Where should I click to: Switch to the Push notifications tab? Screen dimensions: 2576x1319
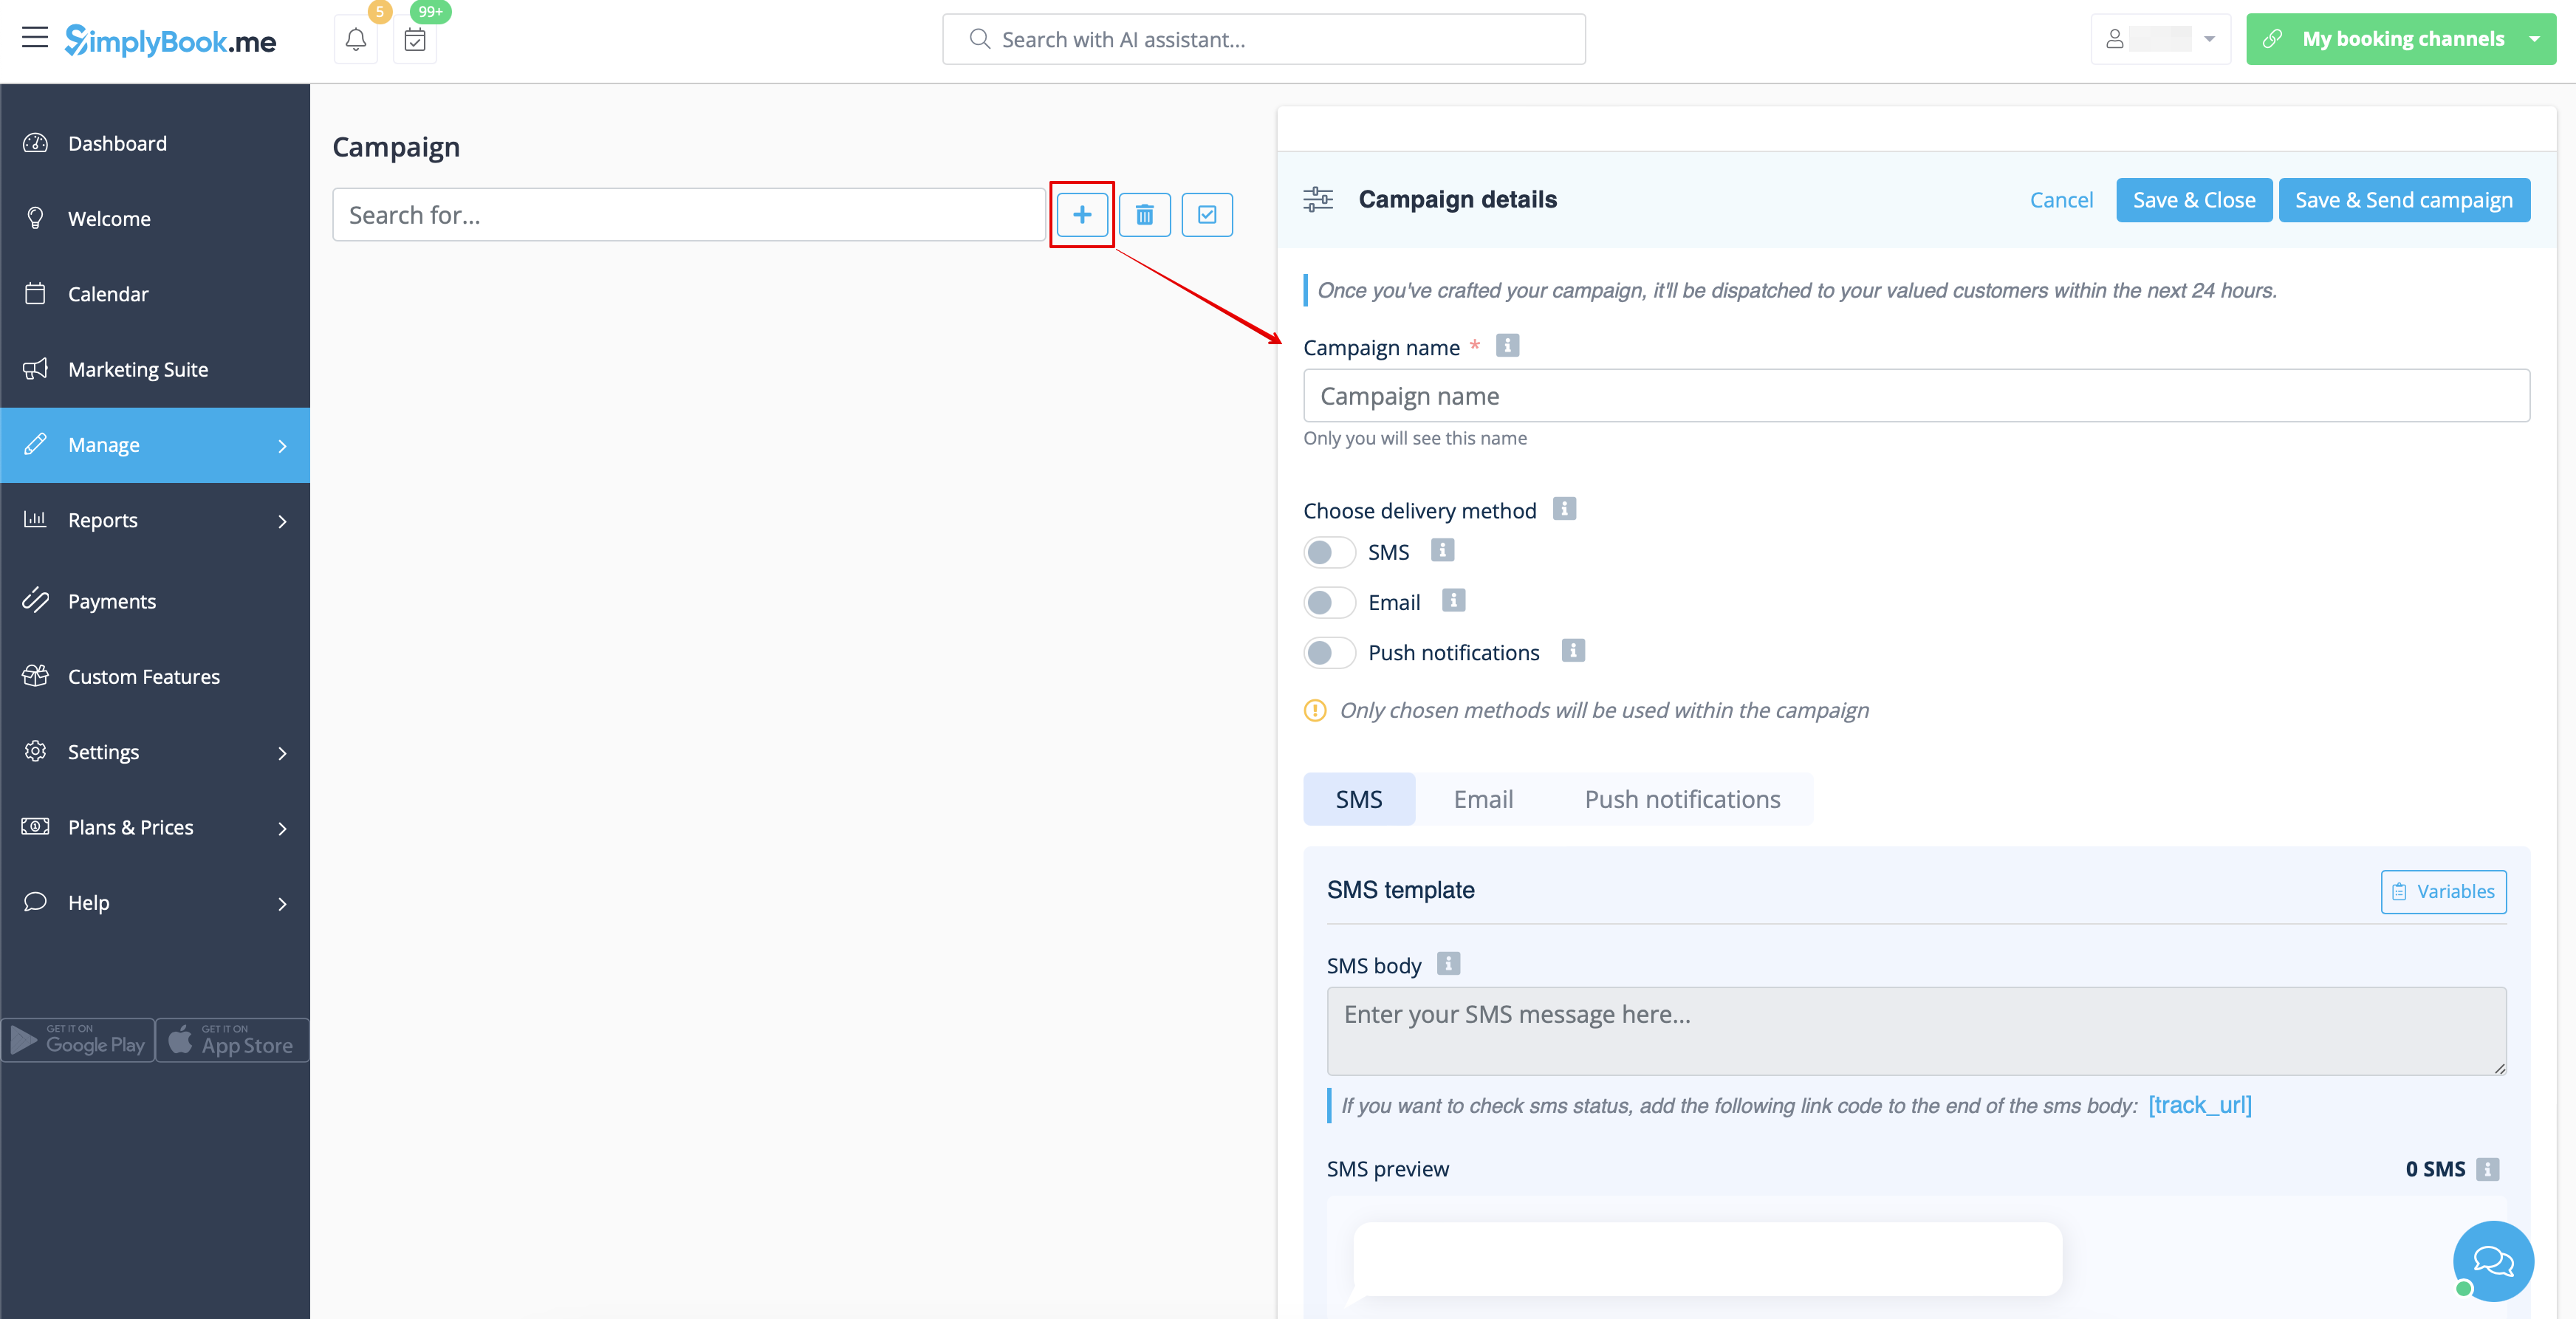coord(1682,799)
